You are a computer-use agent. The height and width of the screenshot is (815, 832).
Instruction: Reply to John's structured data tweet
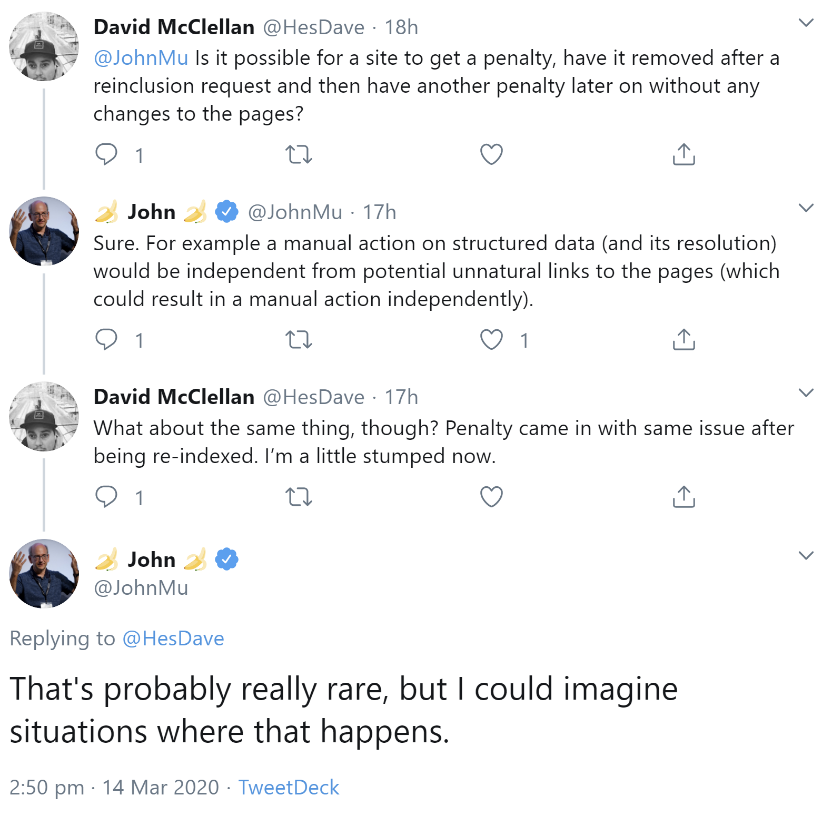[106, 339]
